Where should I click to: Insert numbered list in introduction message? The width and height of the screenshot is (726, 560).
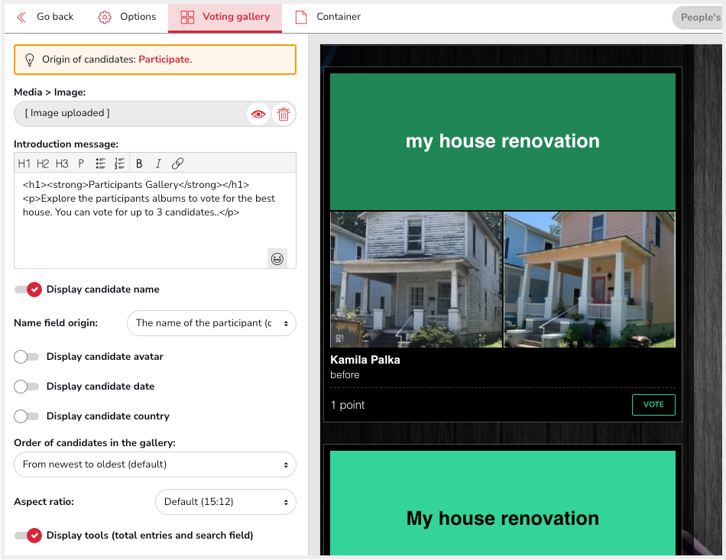[x=119, y=163]
